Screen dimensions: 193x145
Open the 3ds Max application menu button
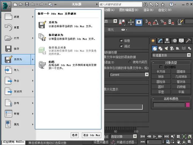click(6, 6)
